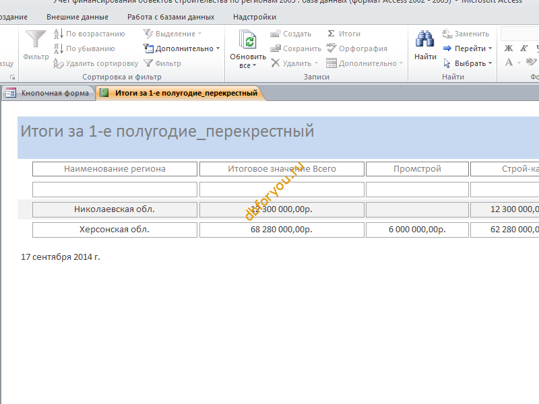Toggle italic К formatting
Image resolution: width=539 pixels, height=404 pixels.
(524, 48)
